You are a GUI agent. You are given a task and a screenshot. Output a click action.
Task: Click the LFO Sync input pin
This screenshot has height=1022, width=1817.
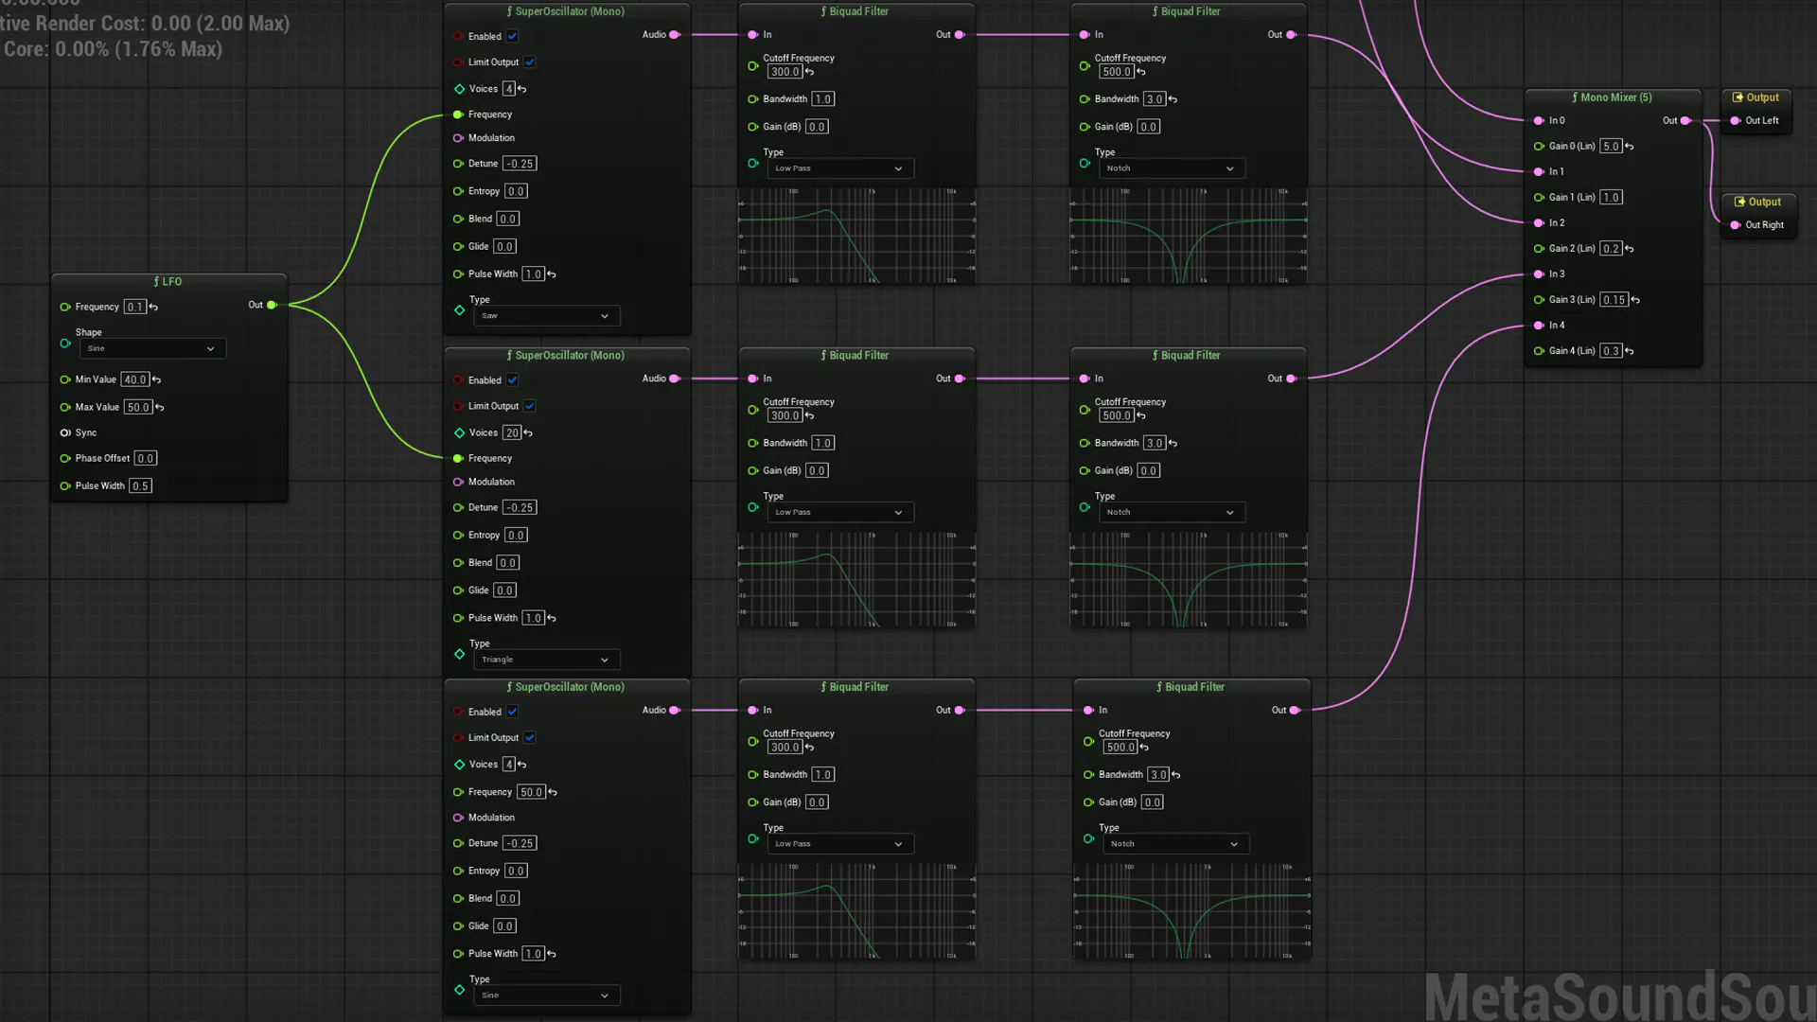coord(65,432)
